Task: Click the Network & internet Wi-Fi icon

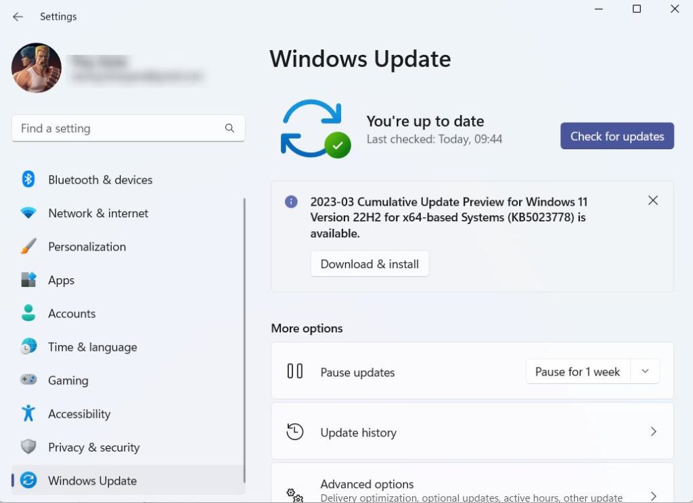Action: [28, 213]
